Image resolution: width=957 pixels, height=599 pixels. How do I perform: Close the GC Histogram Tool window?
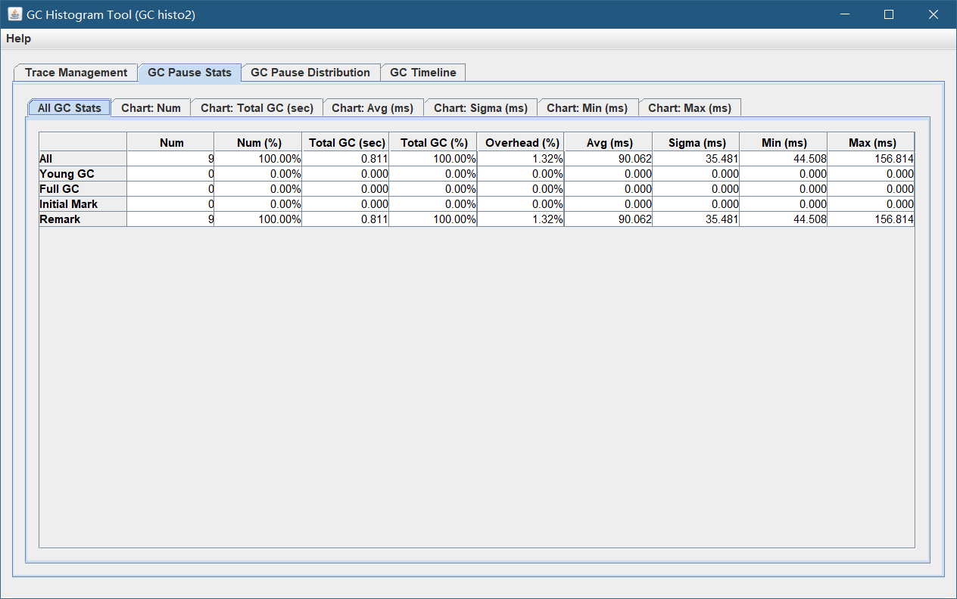click(x=934, y=14)
